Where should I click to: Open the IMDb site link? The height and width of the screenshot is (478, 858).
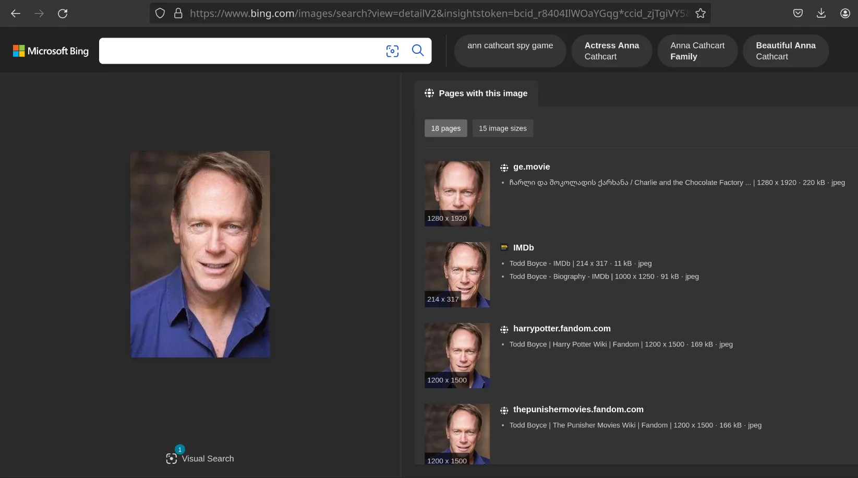(x=524, y=248)
